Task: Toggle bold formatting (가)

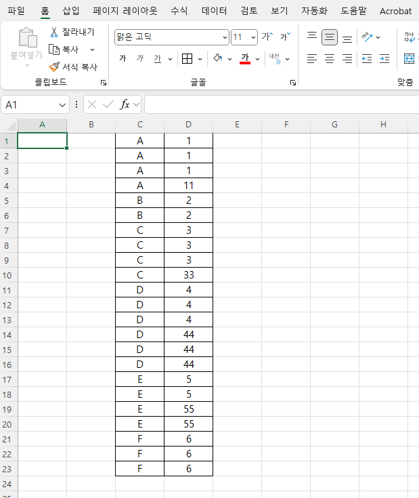Action: click(x=123, y=58)
